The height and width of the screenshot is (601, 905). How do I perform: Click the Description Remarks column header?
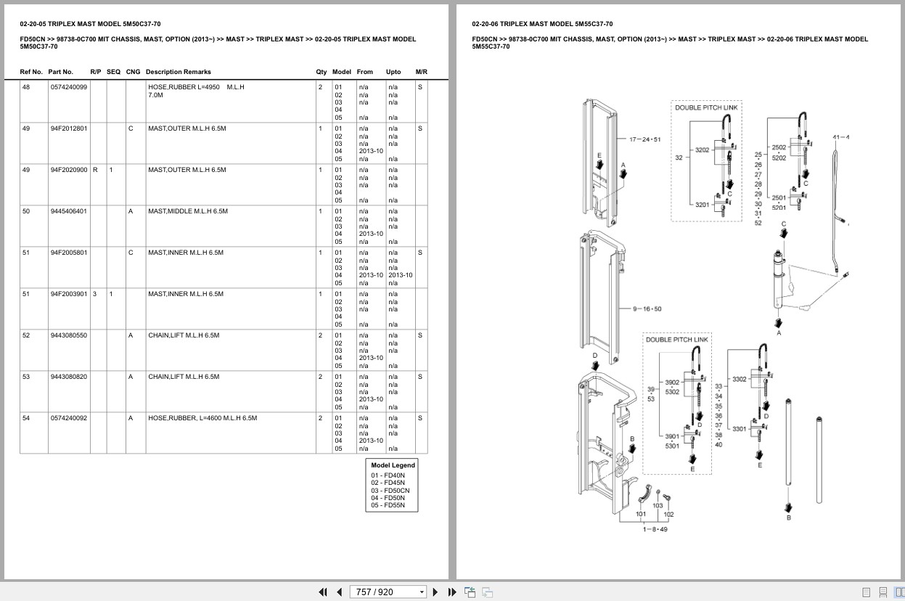[x=179, y=72]
